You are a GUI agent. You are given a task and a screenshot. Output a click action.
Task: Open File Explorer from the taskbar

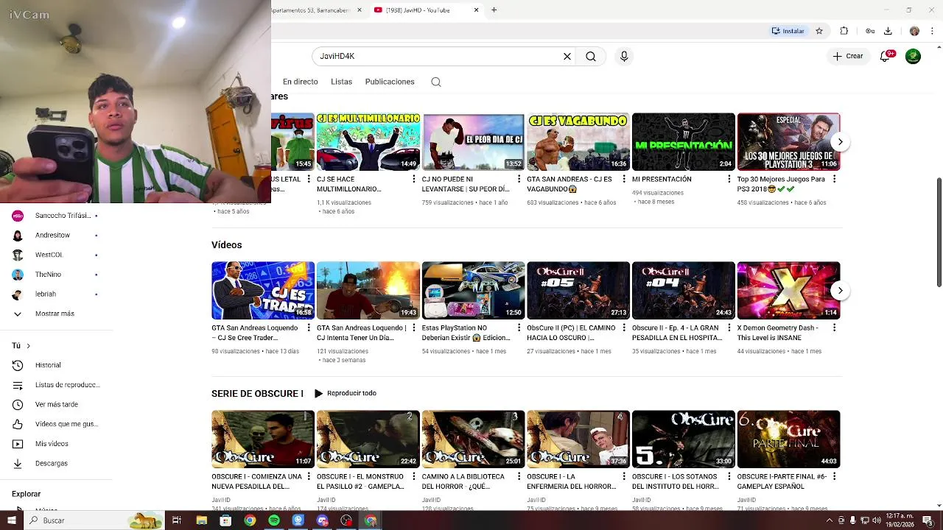tap(201, 520)
